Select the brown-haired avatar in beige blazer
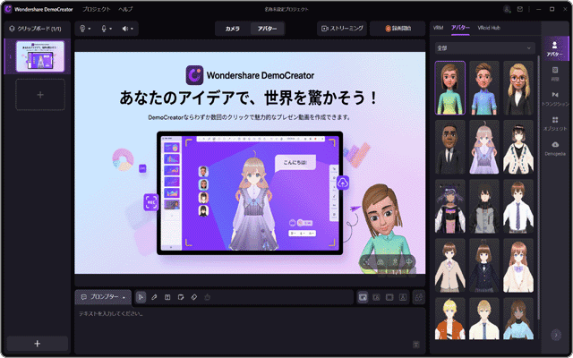The height and width of the screenshot is (358, 573). coord(449,265)
